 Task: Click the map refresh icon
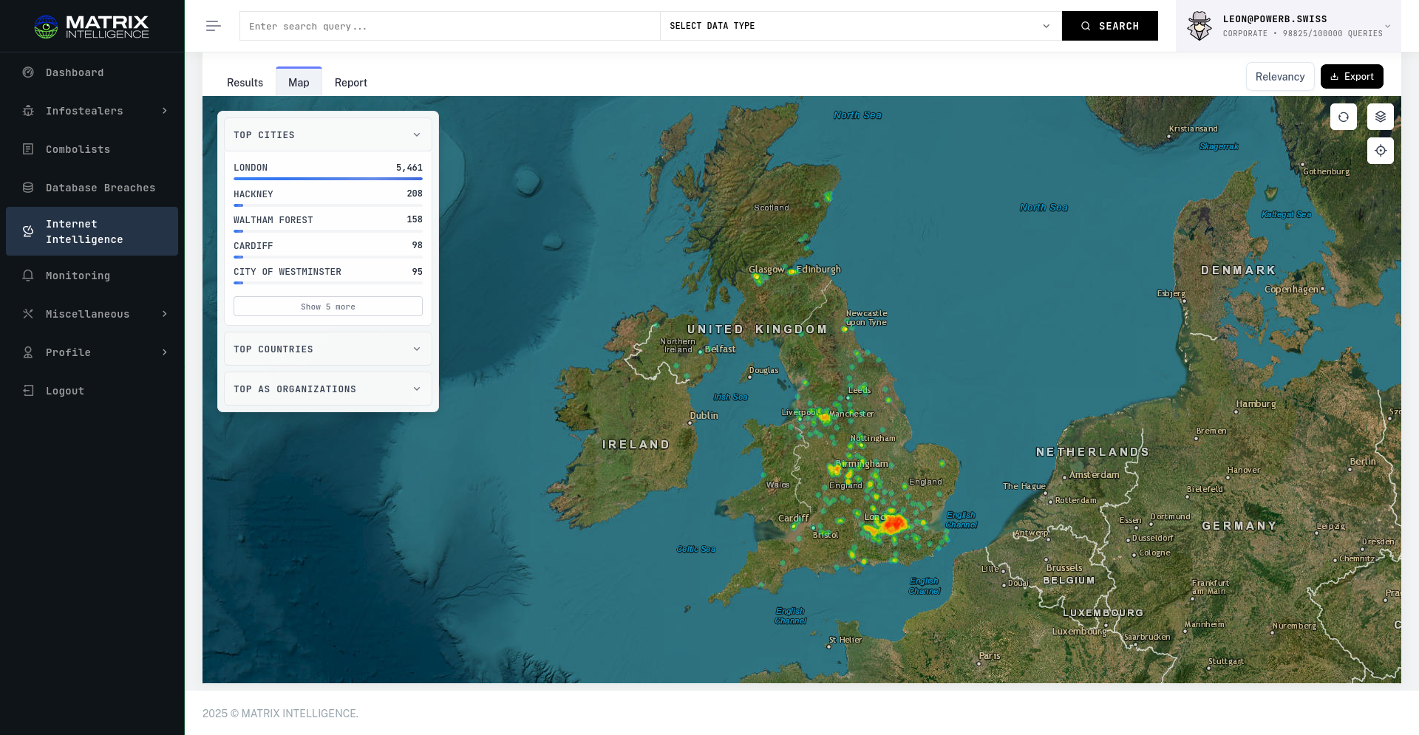(x=1343, y=117)
